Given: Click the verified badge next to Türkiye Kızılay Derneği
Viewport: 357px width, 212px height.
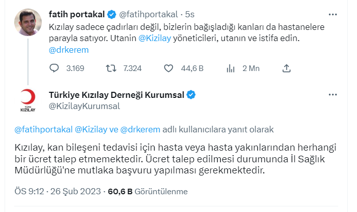Looking at the screenshot, I should coord(191,95).
